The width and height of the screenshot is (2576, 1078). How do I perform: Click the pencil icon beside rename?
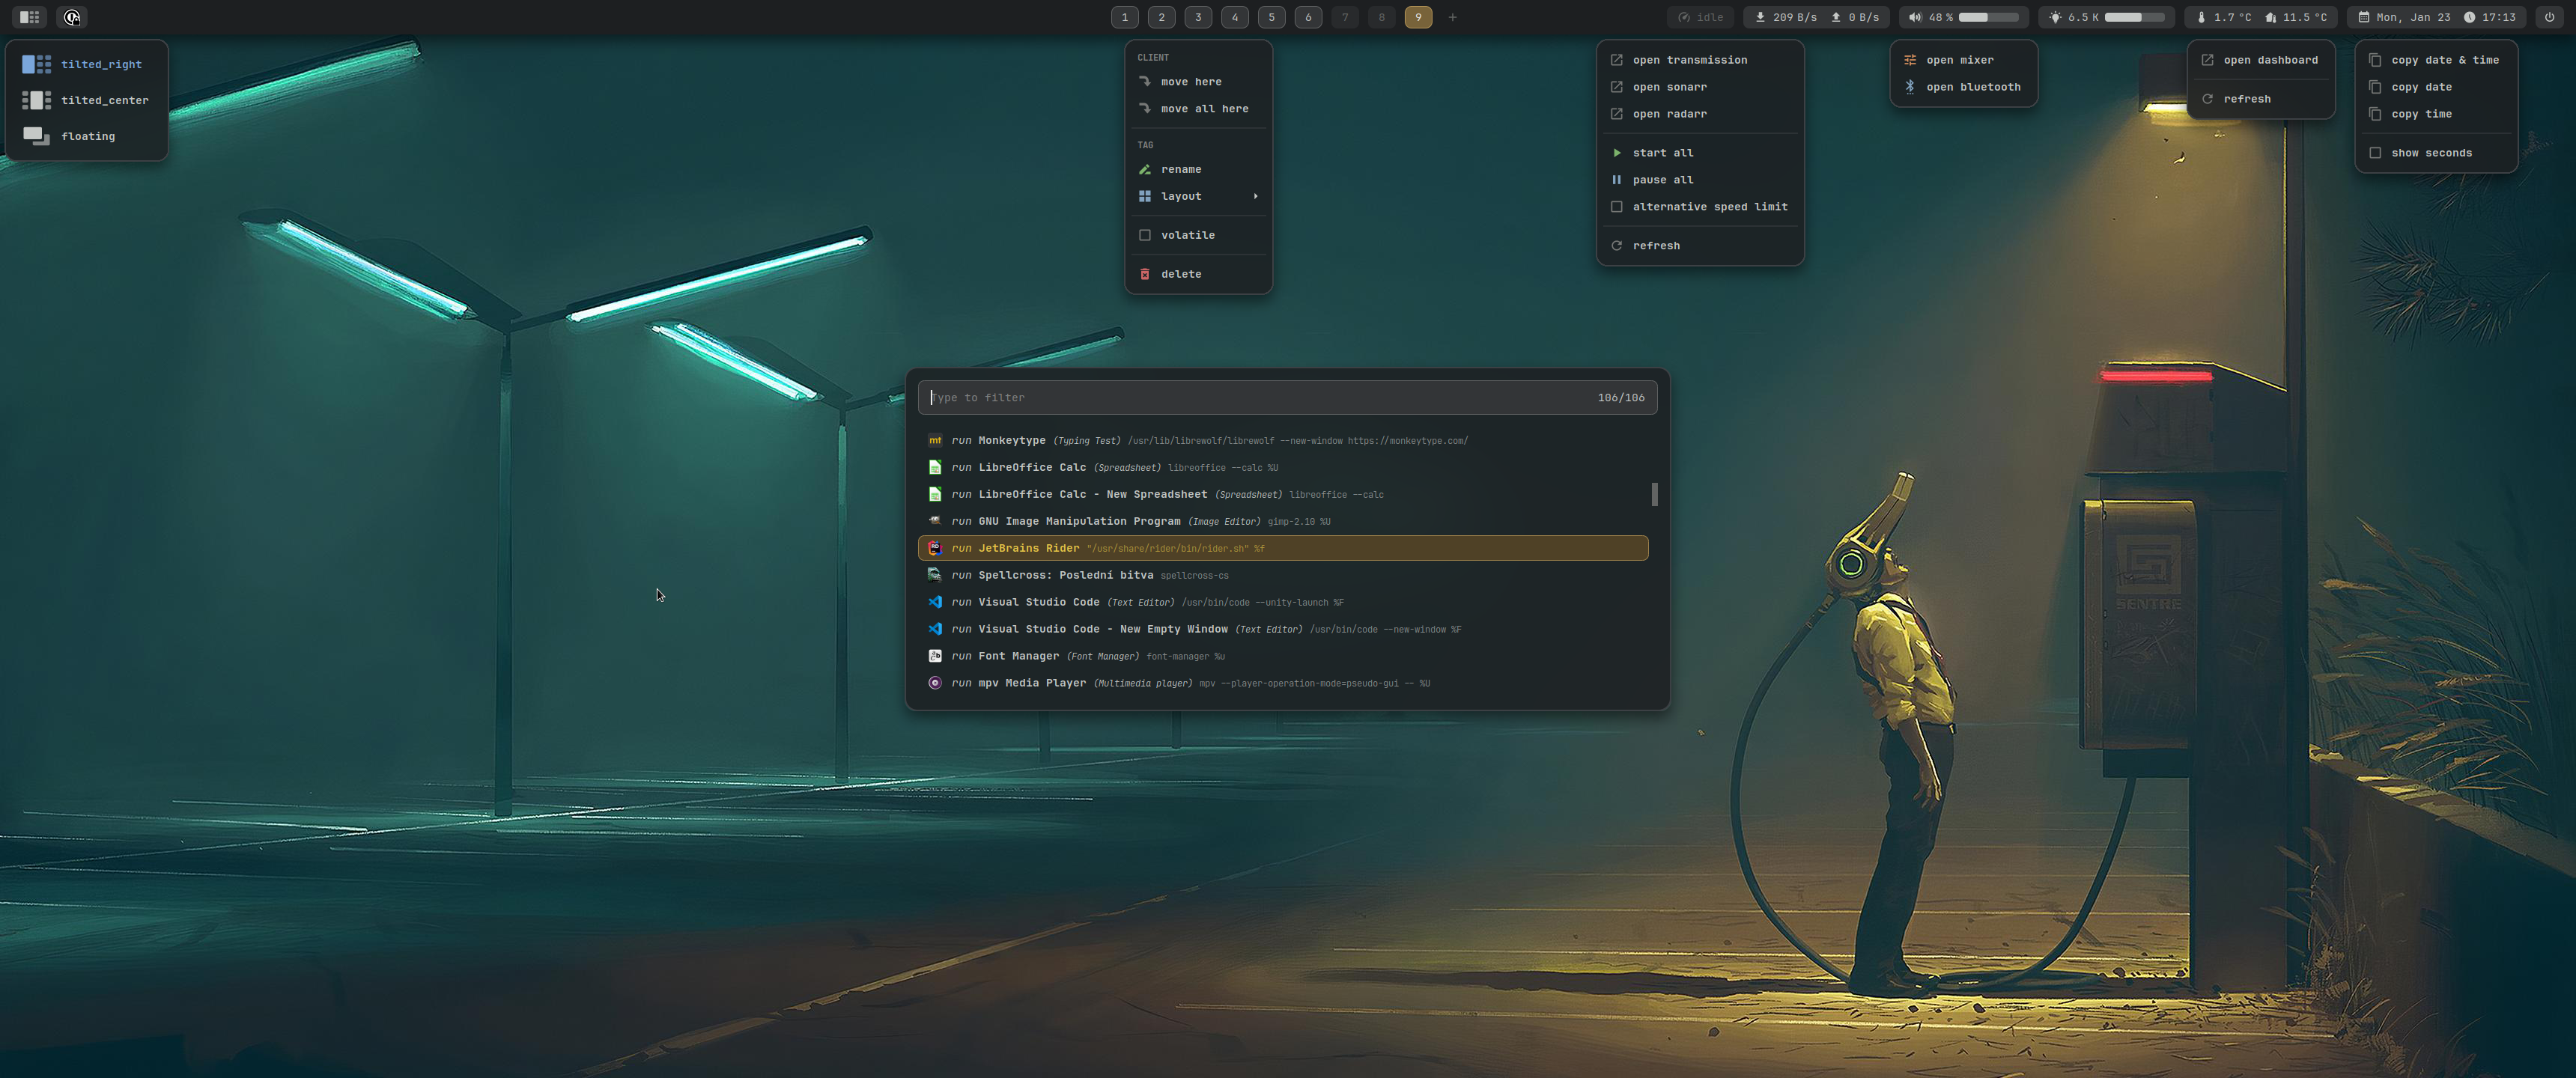click(1145, 169)
